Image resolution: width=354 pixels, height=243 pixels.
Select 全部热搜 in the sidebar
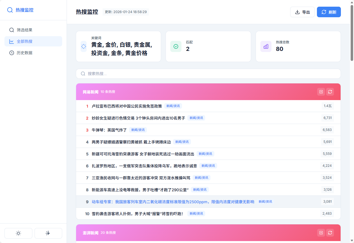24,41
